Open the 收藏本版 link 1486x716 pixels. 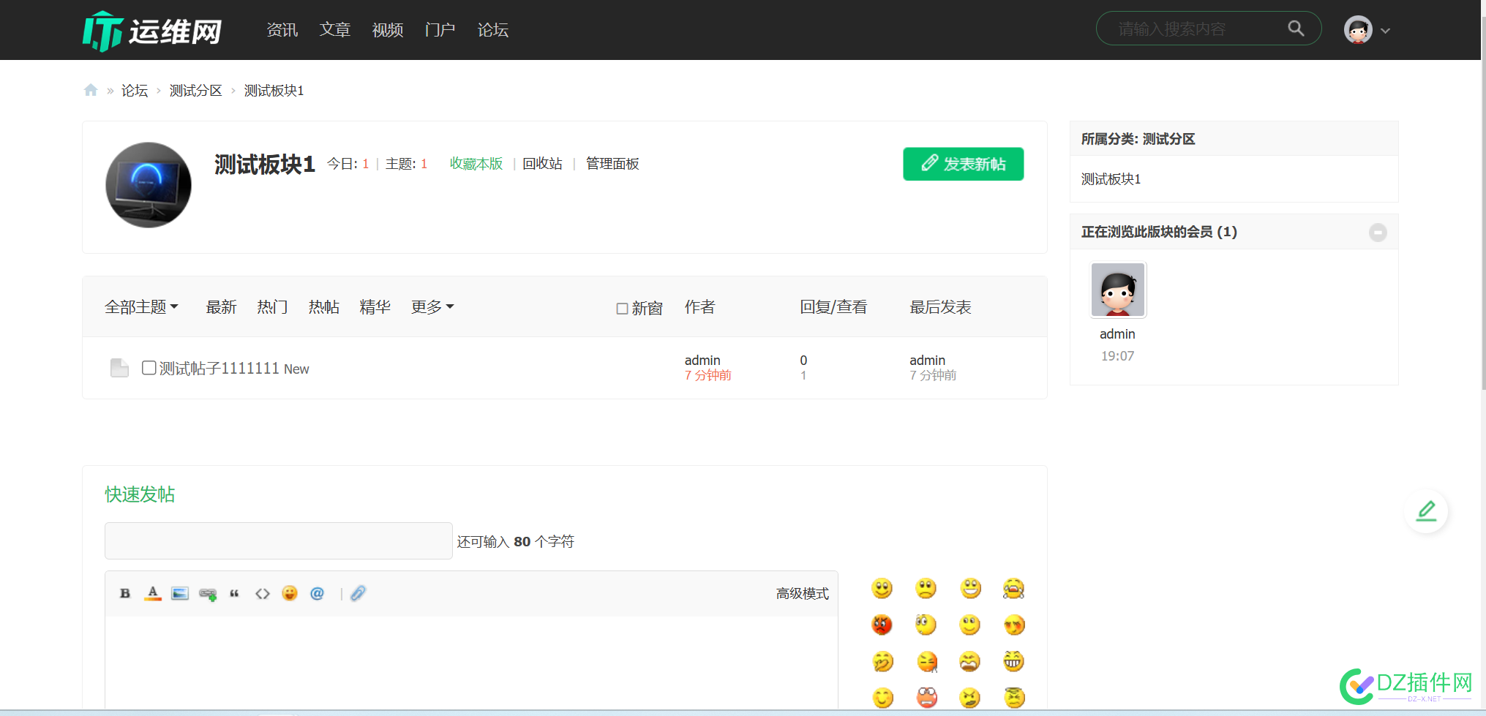[476, 164]
